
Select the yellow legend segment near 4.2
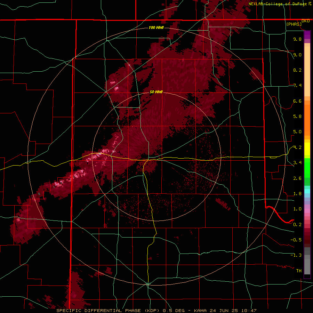click(x=307, y=149)
